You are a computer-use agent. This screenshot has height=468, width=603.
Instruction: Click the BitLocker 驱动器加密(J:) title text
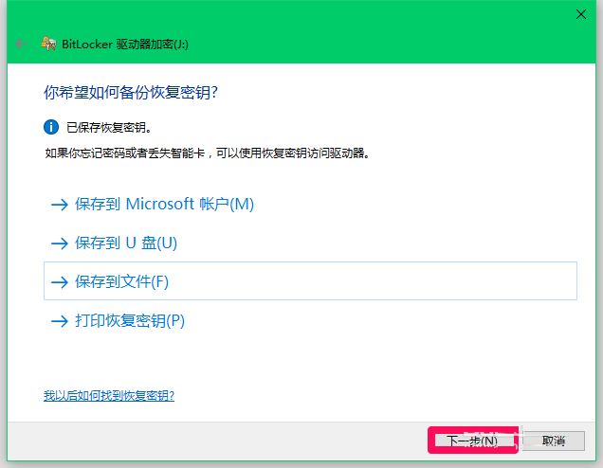click(131, 45)
